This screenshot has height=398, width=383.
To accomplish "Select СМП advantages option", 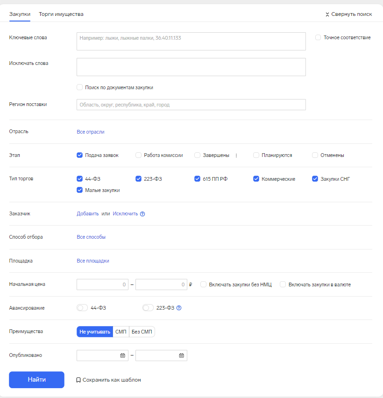I will click(x=121, y=332).
